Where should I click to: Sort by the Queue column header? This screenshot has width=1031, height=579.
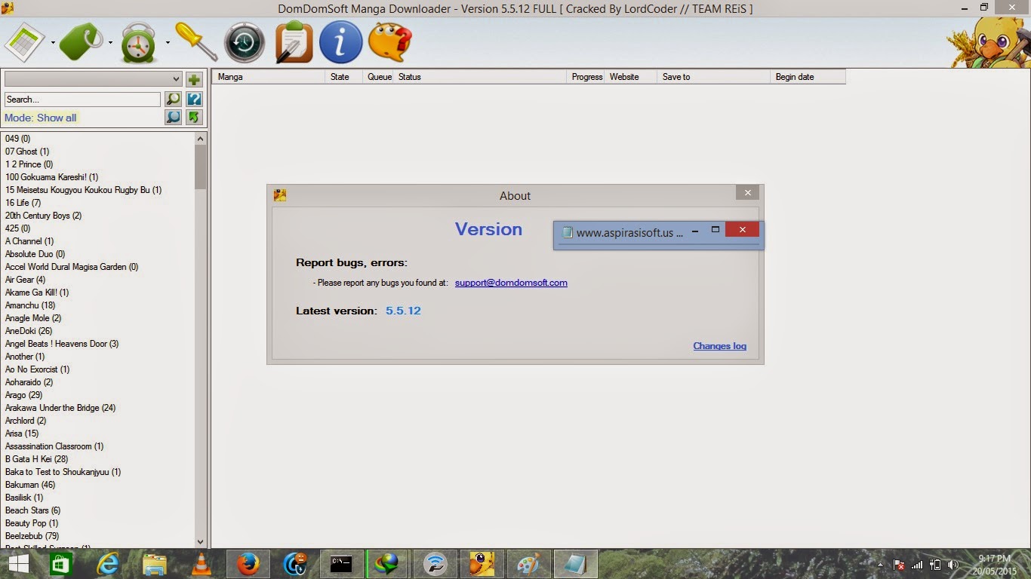pyautogui.click(x=379, y=77)
